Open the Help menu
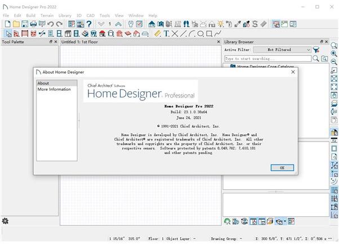Screen dimensions: 339x244 coord(153,16)
